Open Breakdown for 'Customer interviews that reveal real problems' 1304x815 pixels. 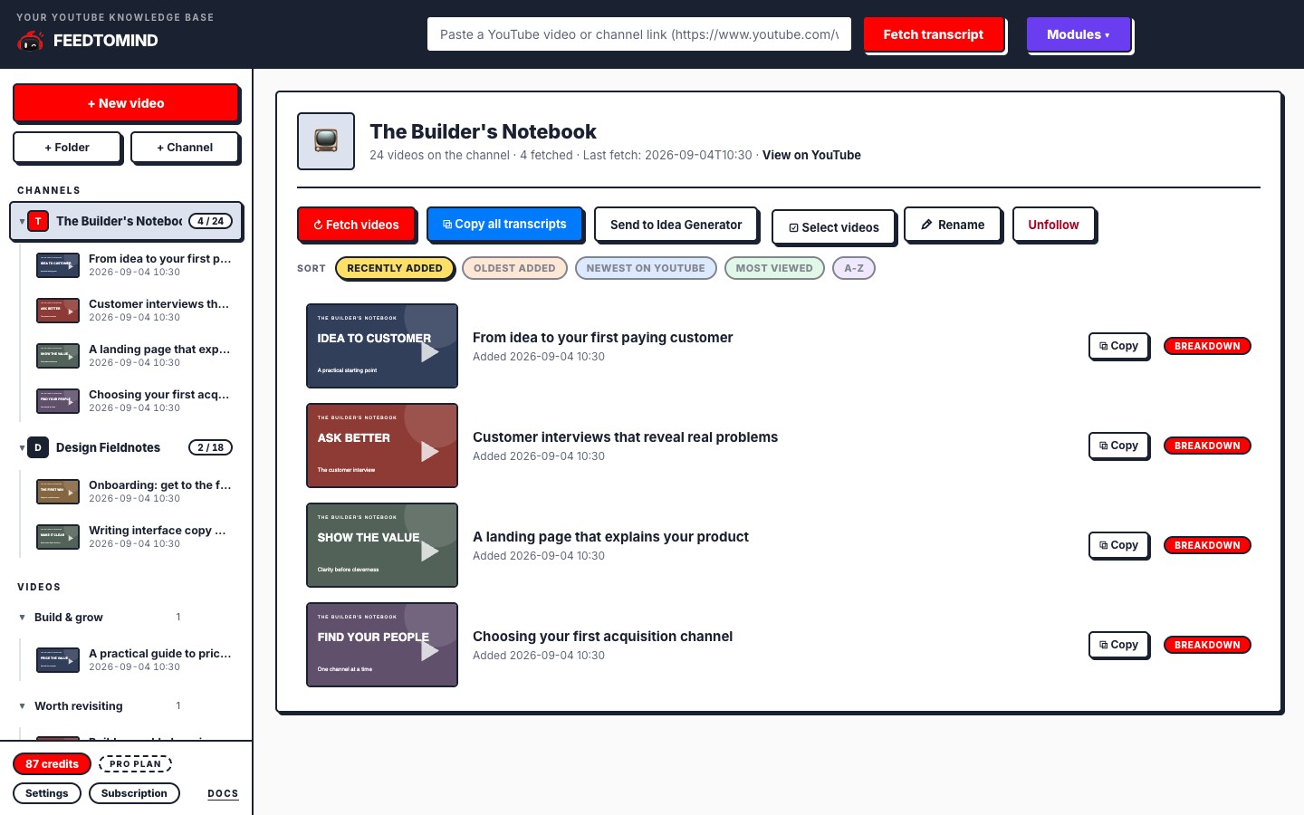[x=1207, y=446]
